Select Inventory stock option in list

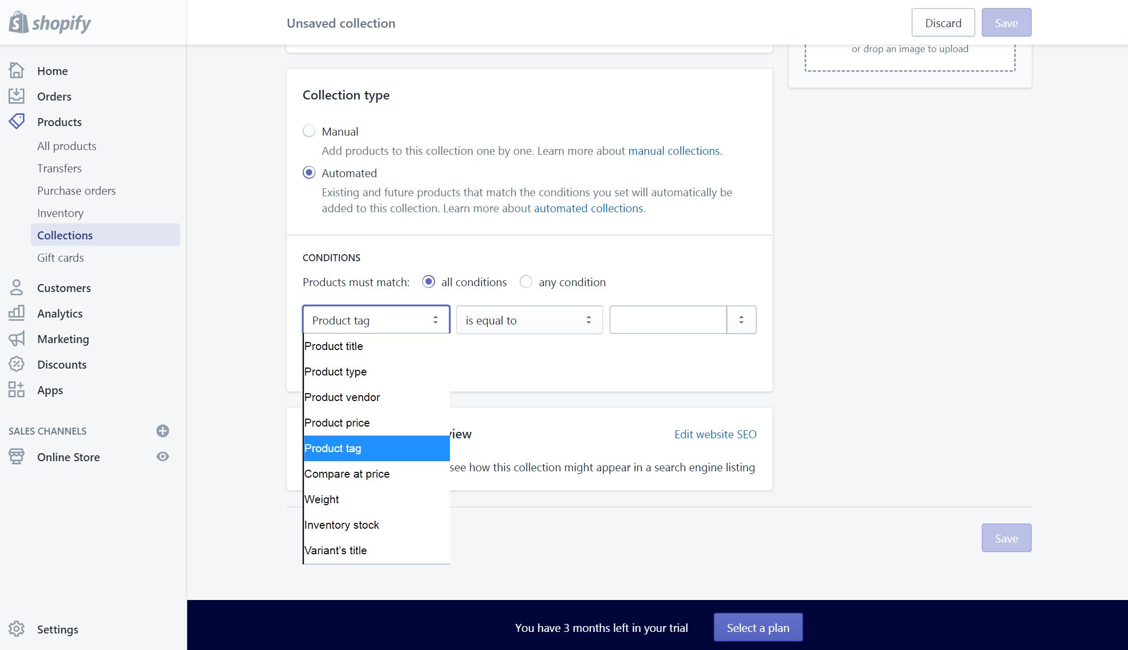click(x=342, y=525)
